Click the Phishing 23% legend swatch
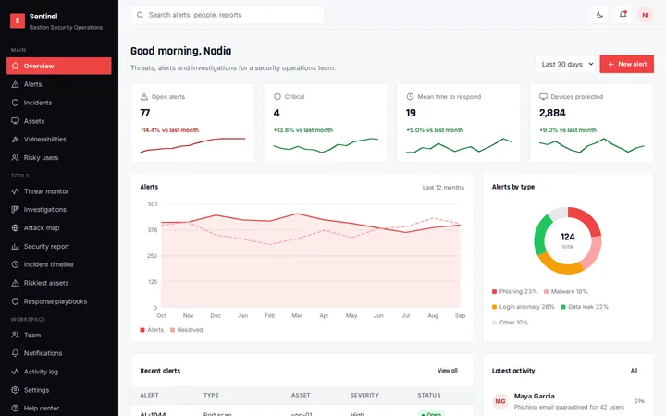The height and width of the screenshot is (416, 666). point(494,291)
